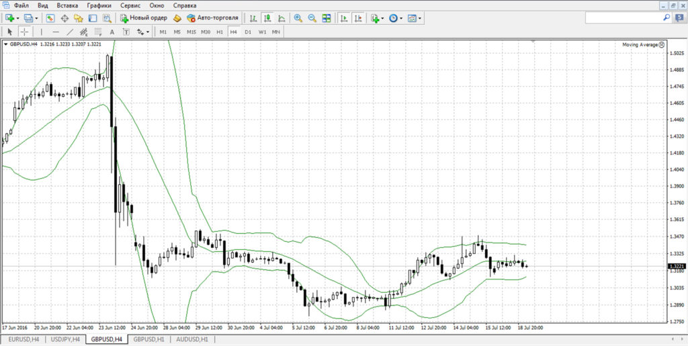Click the chart templates icon
The width and height of the screenshot is (688, 346).
click(x=412, y=18)
